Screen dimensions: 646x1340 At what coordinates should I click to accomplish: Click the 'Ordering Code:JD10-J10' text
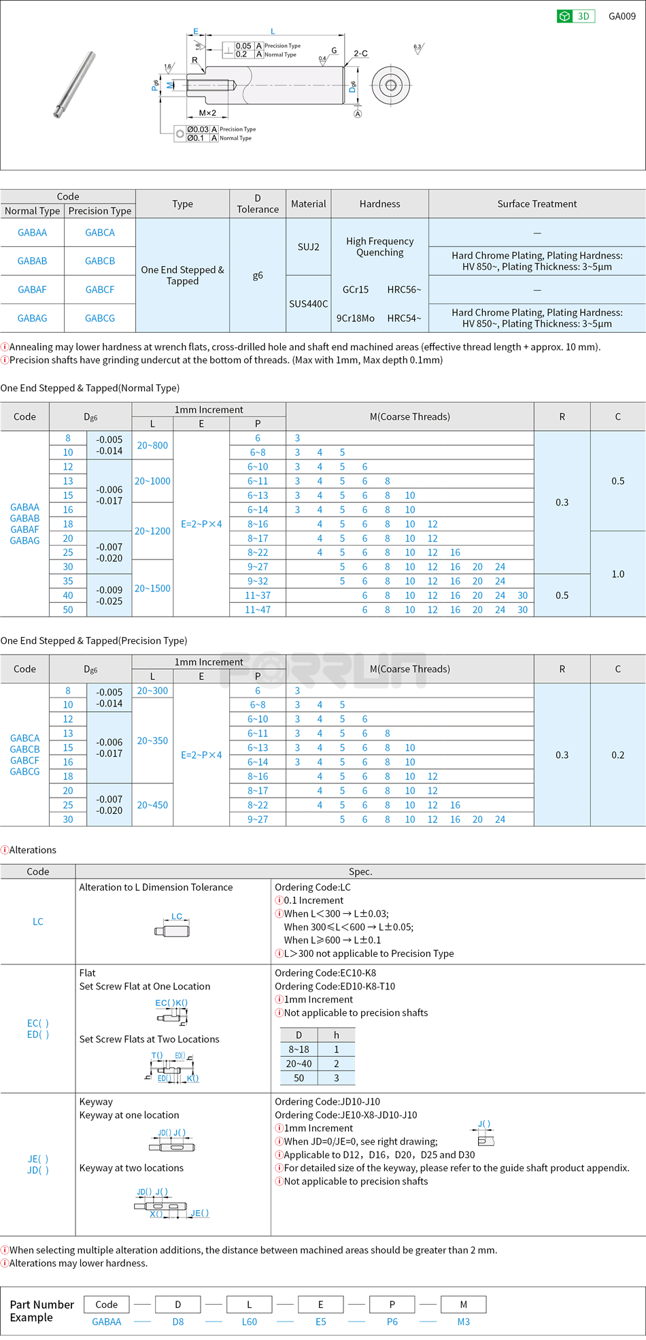point(327,1102)
